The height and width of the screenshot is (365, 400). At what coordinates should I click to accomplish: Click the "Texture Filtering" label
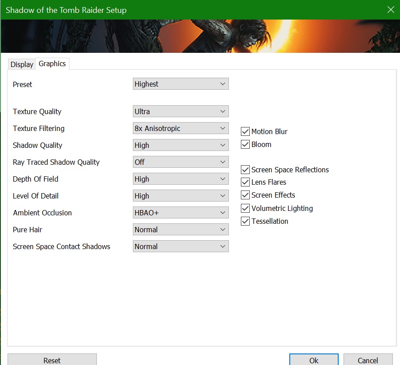39,128
